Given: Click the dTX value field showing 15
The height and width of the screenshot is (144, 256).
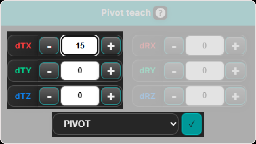Looking at the screenshot, I should click(80, 45).
